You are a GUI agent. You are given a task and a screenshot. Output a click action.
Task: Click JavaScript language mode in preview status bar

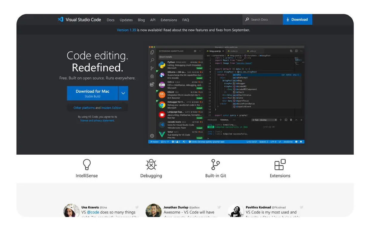pyautogui.click(x=288, y=142)
